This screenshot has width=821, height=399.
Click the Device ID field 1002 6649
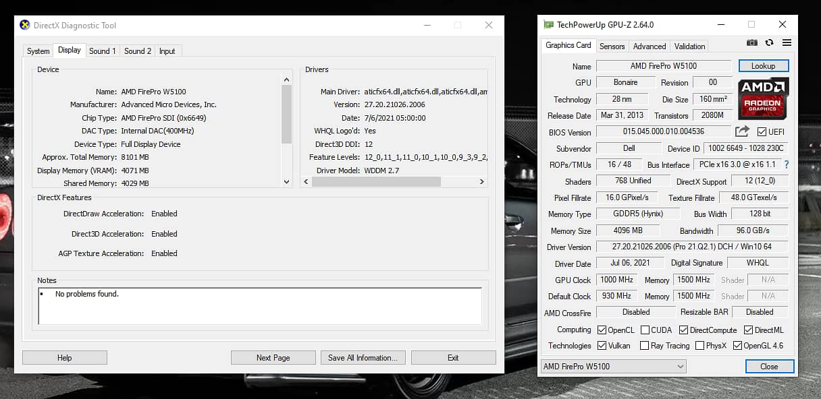(745, 148)
